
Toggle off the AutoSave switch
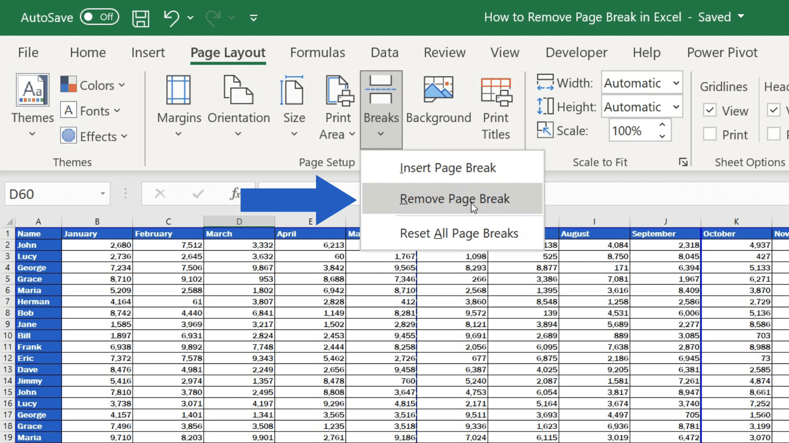[x=99, y=17]
